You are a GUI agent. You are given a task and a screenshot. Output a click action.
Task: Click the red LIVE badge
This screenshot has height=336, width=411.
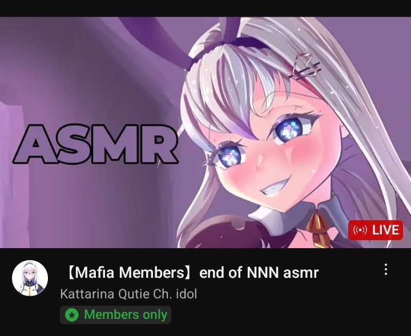pyautogui.click(x=376, y=230)
